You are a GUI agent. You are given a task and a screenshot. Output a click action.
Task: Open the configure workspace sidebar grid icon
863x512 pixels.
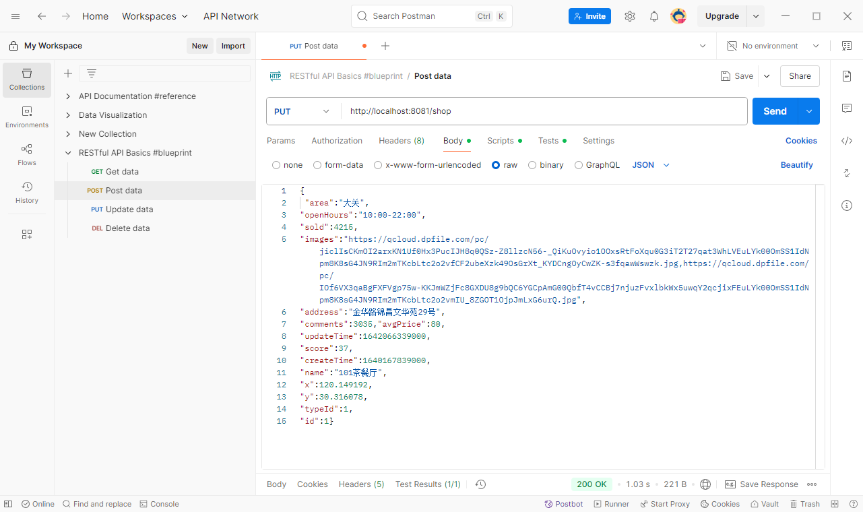coord(27,234)
